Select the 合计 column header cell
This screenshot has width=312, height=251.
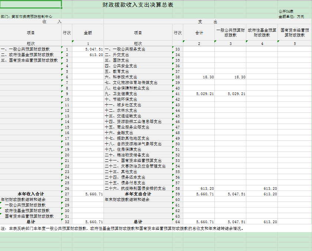pos(199,33)
